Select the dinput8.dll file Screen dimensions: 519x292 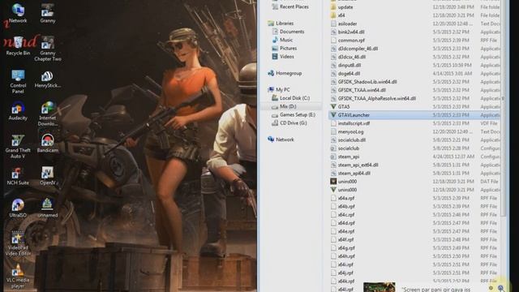(x=345, y=65)
